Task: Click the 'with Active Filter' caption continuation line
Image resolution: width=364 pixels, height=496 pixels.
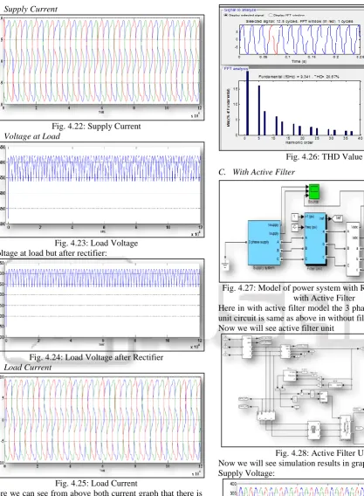Action: pyautogui.click(x=324, y=298)
